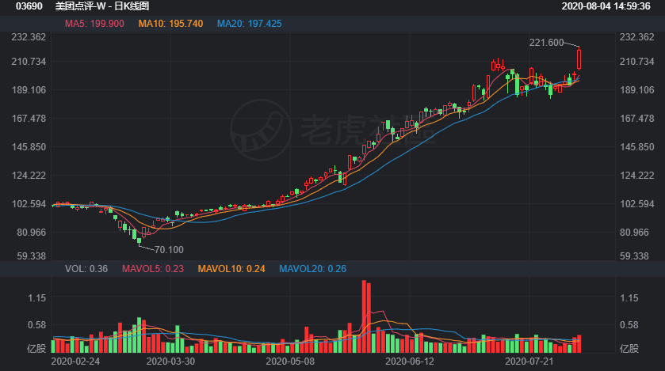The width and height of the screenshot is (665, 371).
Task: Click the right axis 145.850 price label
Action: pos(637,147)
